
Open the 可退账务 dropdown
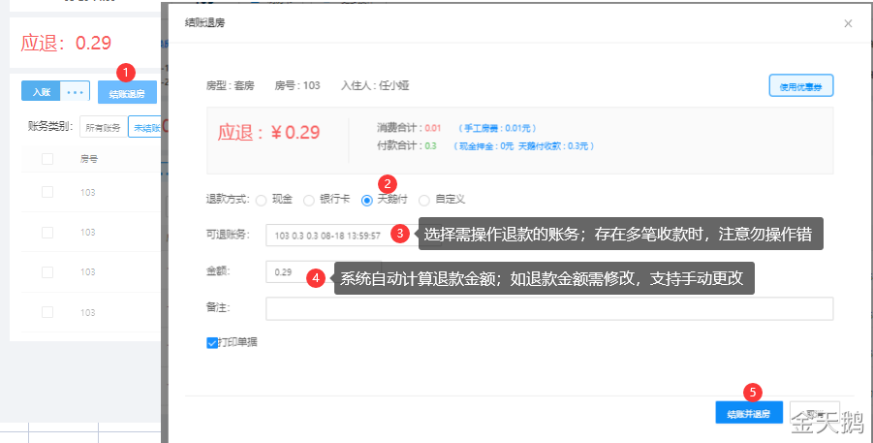pyautogui.click(x=353, y=236)
